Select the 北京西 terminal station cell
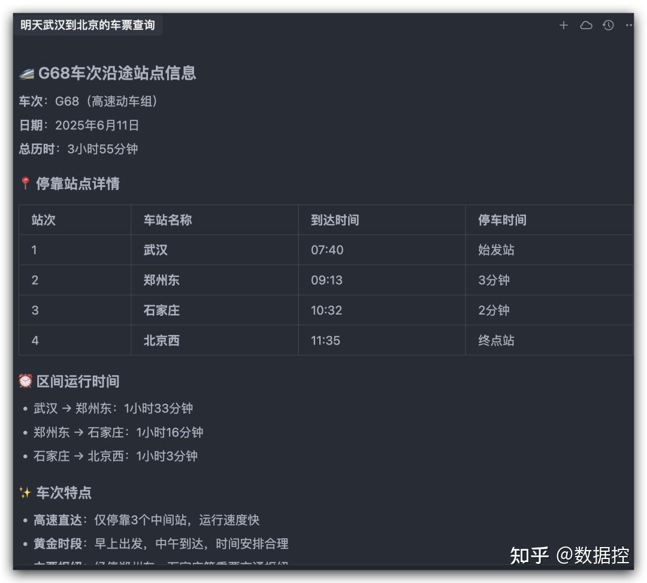 161,340
